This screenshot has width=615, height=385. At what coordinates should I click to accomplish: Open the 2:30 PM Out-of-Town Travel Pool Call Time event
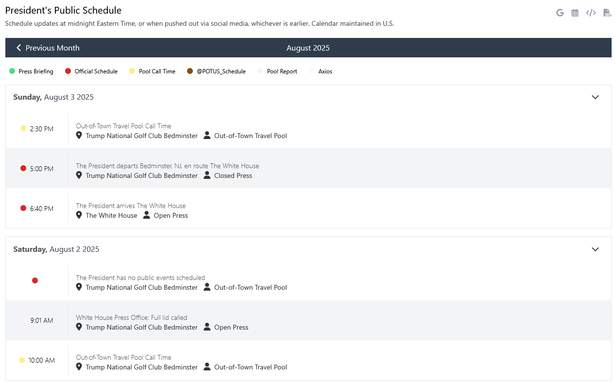point(123,126)
